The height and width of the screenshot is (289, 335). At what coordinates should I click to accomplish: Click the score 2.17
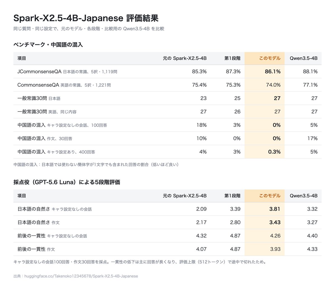[202, 222]
